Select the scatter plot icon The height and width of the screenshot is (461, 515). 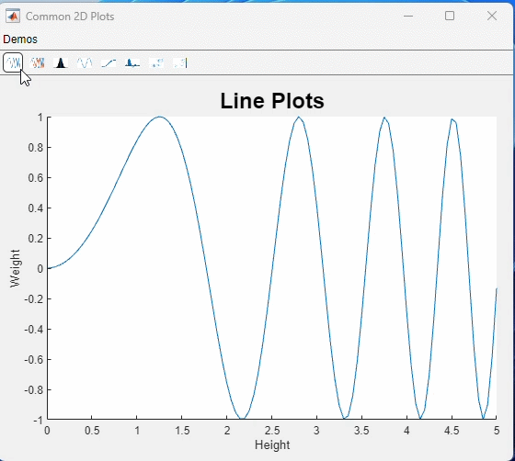pyautogui.click(x=156, y=62)
